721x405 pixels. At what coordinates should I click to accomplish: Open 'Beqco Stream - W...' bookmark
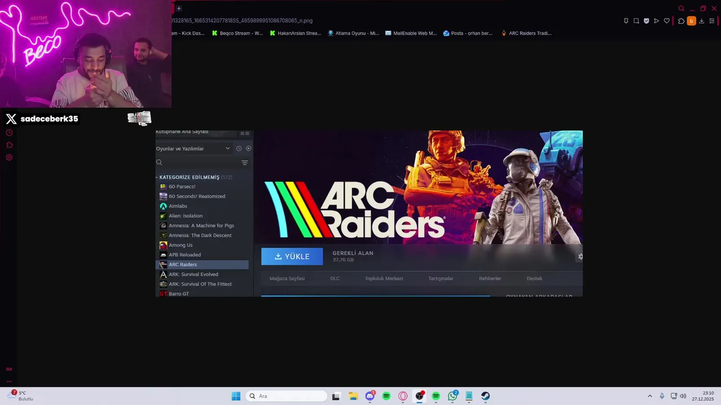[x=237, y=33]
